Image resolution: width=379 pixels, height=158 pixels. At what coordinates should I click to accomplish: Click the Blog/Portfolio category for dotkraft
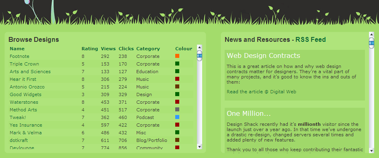coord(152,140)
